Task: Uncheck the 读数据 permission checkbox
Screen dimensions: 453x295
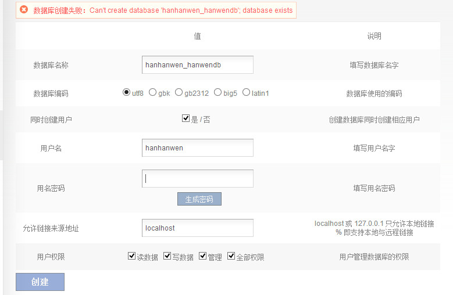Action: (x=131, y=256)
